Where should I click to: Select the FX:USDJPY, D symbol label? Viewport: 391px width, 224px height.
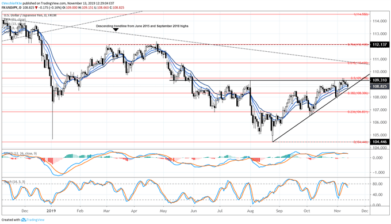(11, 7)
